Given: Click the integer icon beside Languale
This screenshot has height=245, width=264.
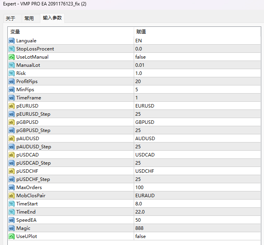Looking at the screenshot, I should pos(12,41).
